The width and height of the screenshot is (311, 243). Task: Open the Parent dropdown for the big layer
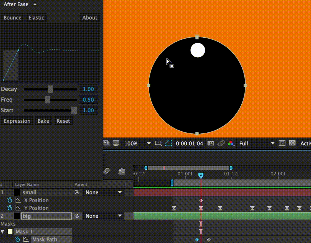coord(104,216)
